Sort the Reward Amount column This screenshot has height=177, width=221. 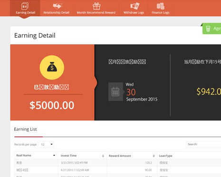coord(154,156)
